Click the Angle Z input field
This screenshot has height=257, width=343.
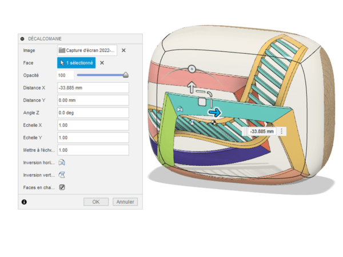pos(93,113)
